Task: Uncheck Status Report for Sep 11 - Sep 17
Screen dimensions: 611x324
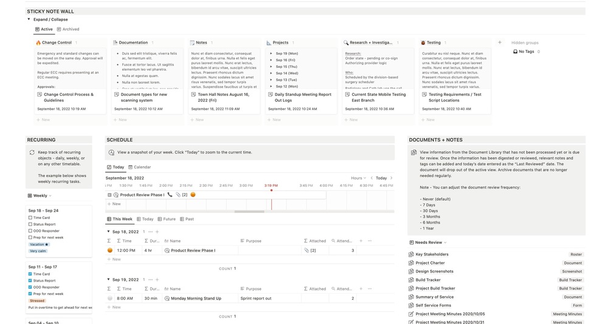Action: (x=30, y=280)
